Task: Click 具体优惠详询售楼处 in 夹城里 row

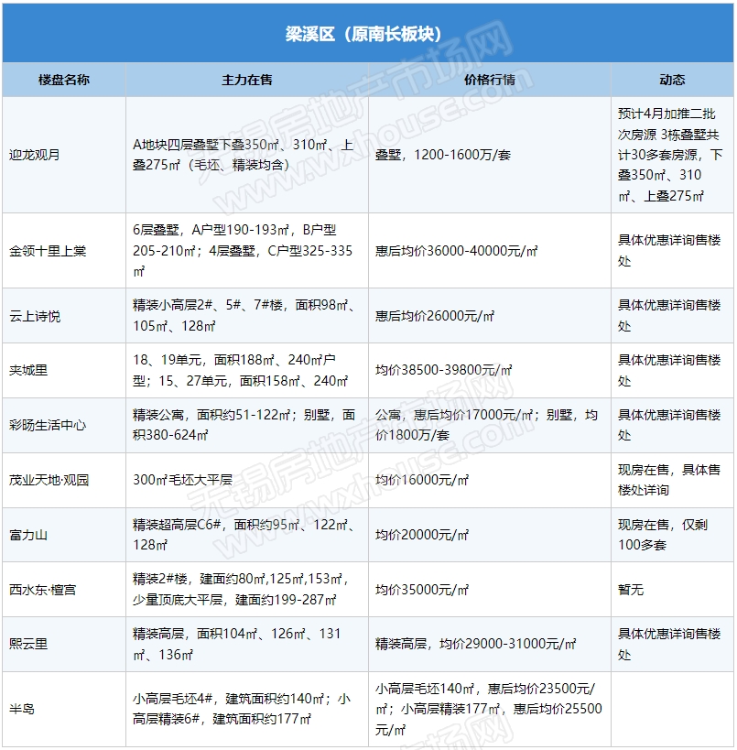Action: click(x=672, y=370)
